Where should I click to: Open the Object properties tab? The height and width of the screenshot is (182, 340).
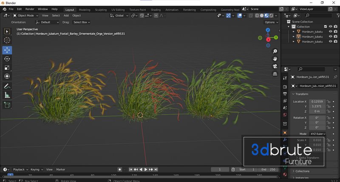(x=285, y=133)
